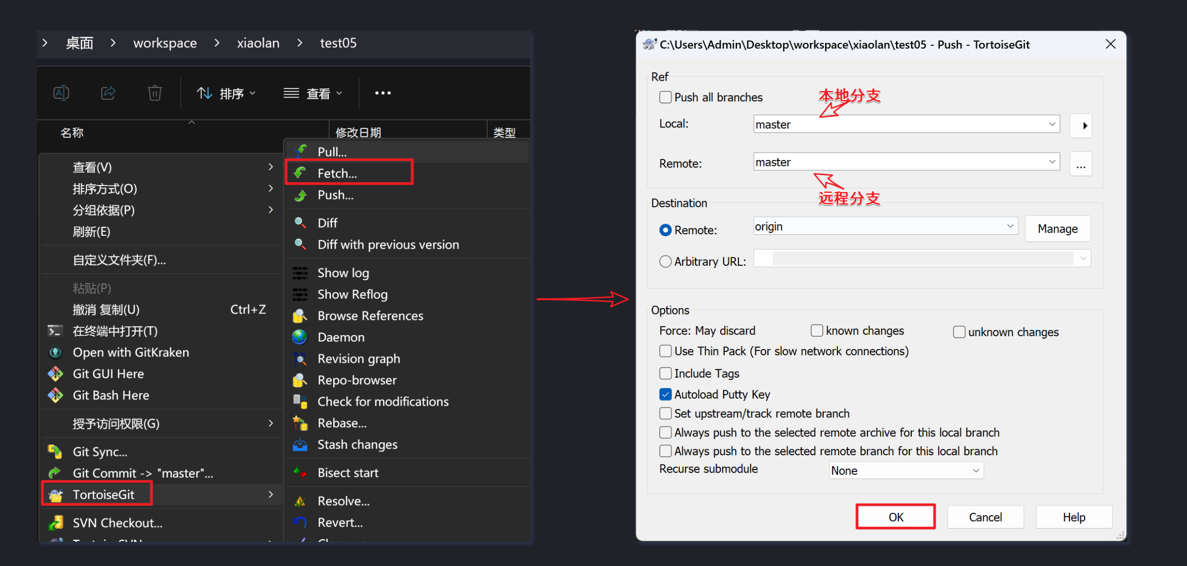Click the delete trash icon in Explorer toolbar
The height and width of the screenshot is (566, 1187).
coord(155,93)
